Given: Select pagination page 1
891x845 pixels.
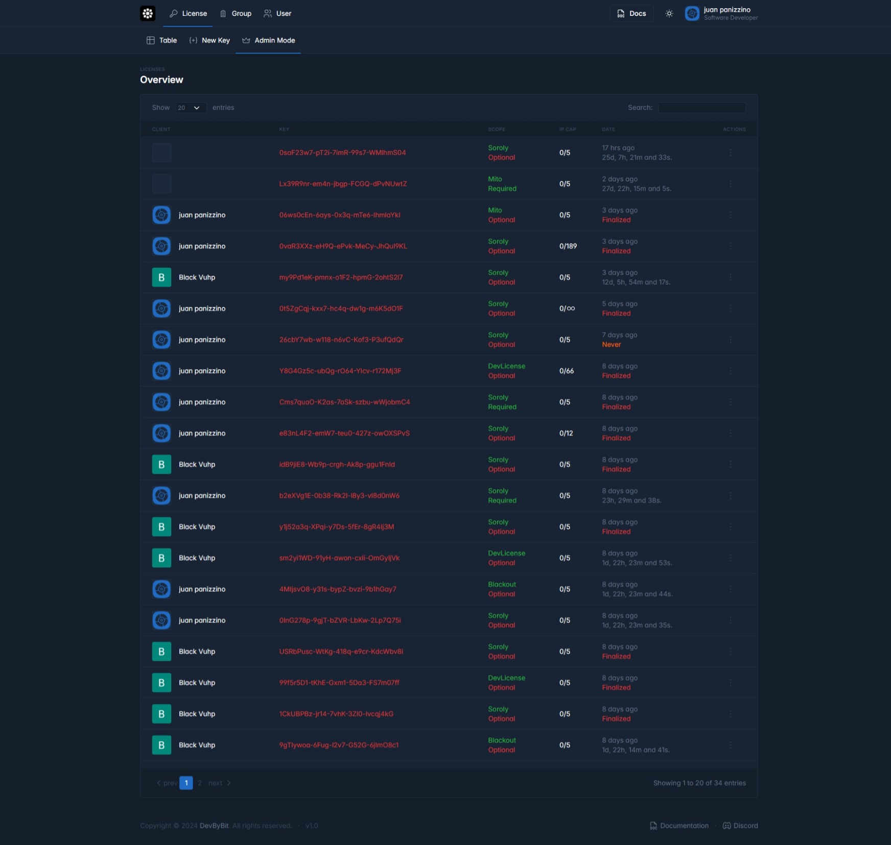Looking at the screenshot, I should (186, 783).
